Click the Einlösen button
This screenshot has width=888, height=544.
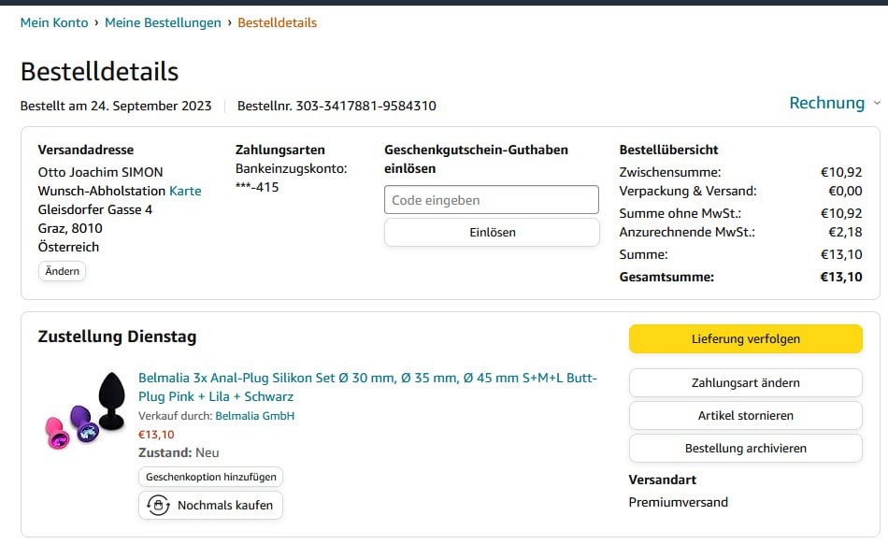(492, 233)
